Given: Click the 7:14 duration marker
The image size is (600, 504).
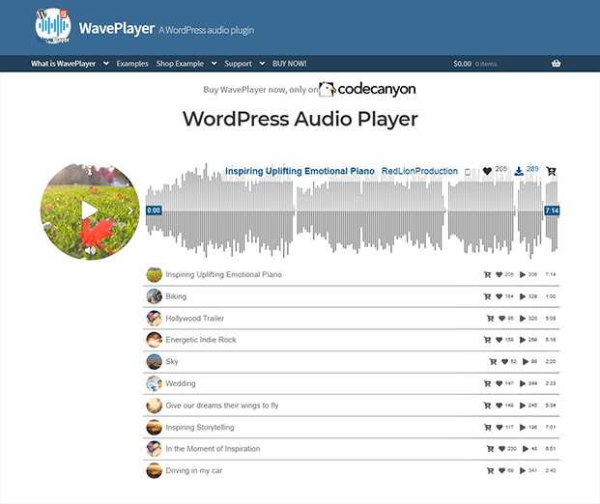Looking at the screenshot, I should (552, 210).
